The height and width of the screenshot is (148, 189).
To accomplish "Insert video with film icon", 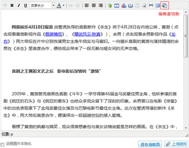I will pyautogui.click(x=117, y=6).
